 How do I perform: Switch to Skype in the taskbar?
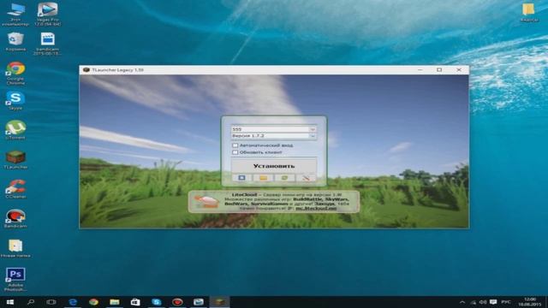pos(156,302)
